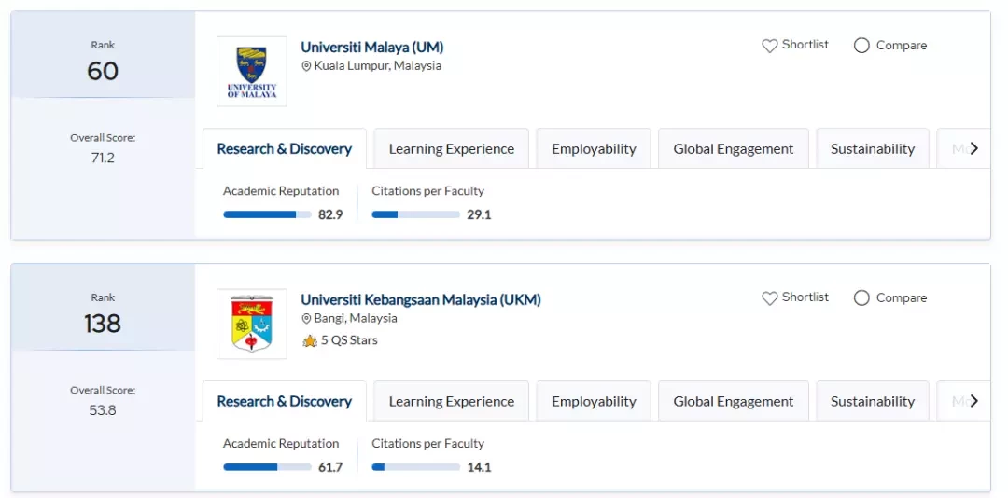
Task: Switch to the Global Engagement tab for Universiti Malaya
Action: (x=734, y=148)
